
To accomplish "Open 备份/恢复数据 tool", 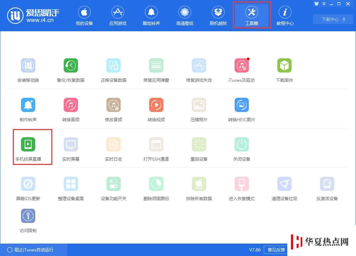I will click(x=70, y=70).
